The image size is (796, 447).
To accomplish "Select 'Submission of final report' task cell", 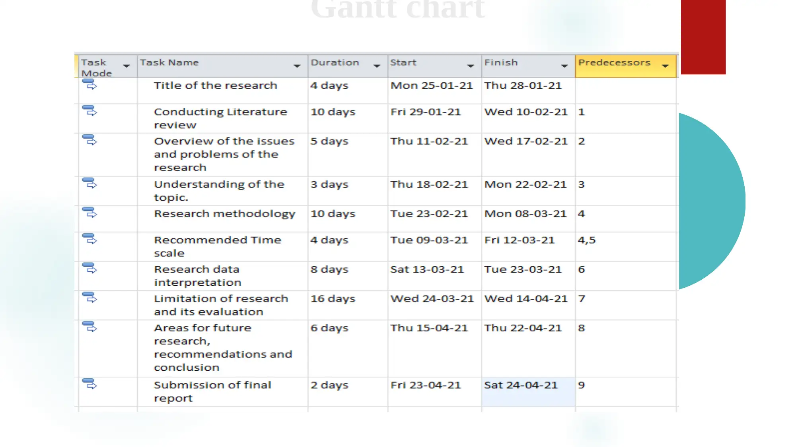I will coord(222,391).
